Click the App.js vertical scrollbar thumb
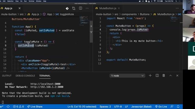 (x=91, y=31)
